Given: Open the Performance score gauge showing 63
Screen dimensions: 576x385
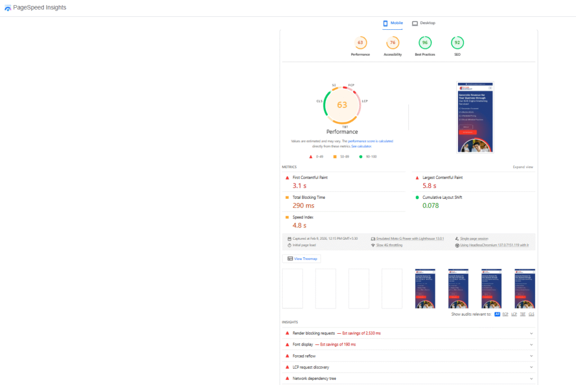Looking at the screenshot, I should tap(360, 43).
